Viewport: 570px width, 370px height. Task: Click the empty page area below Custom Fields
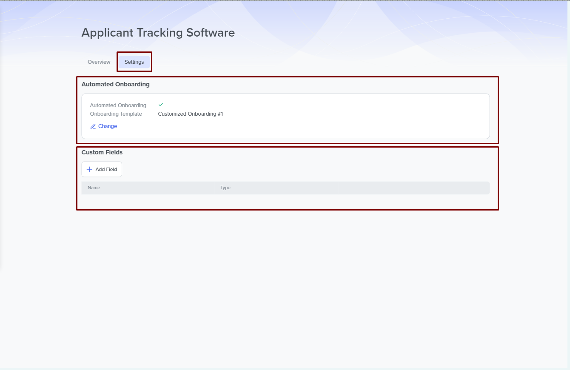click(285, 276)
